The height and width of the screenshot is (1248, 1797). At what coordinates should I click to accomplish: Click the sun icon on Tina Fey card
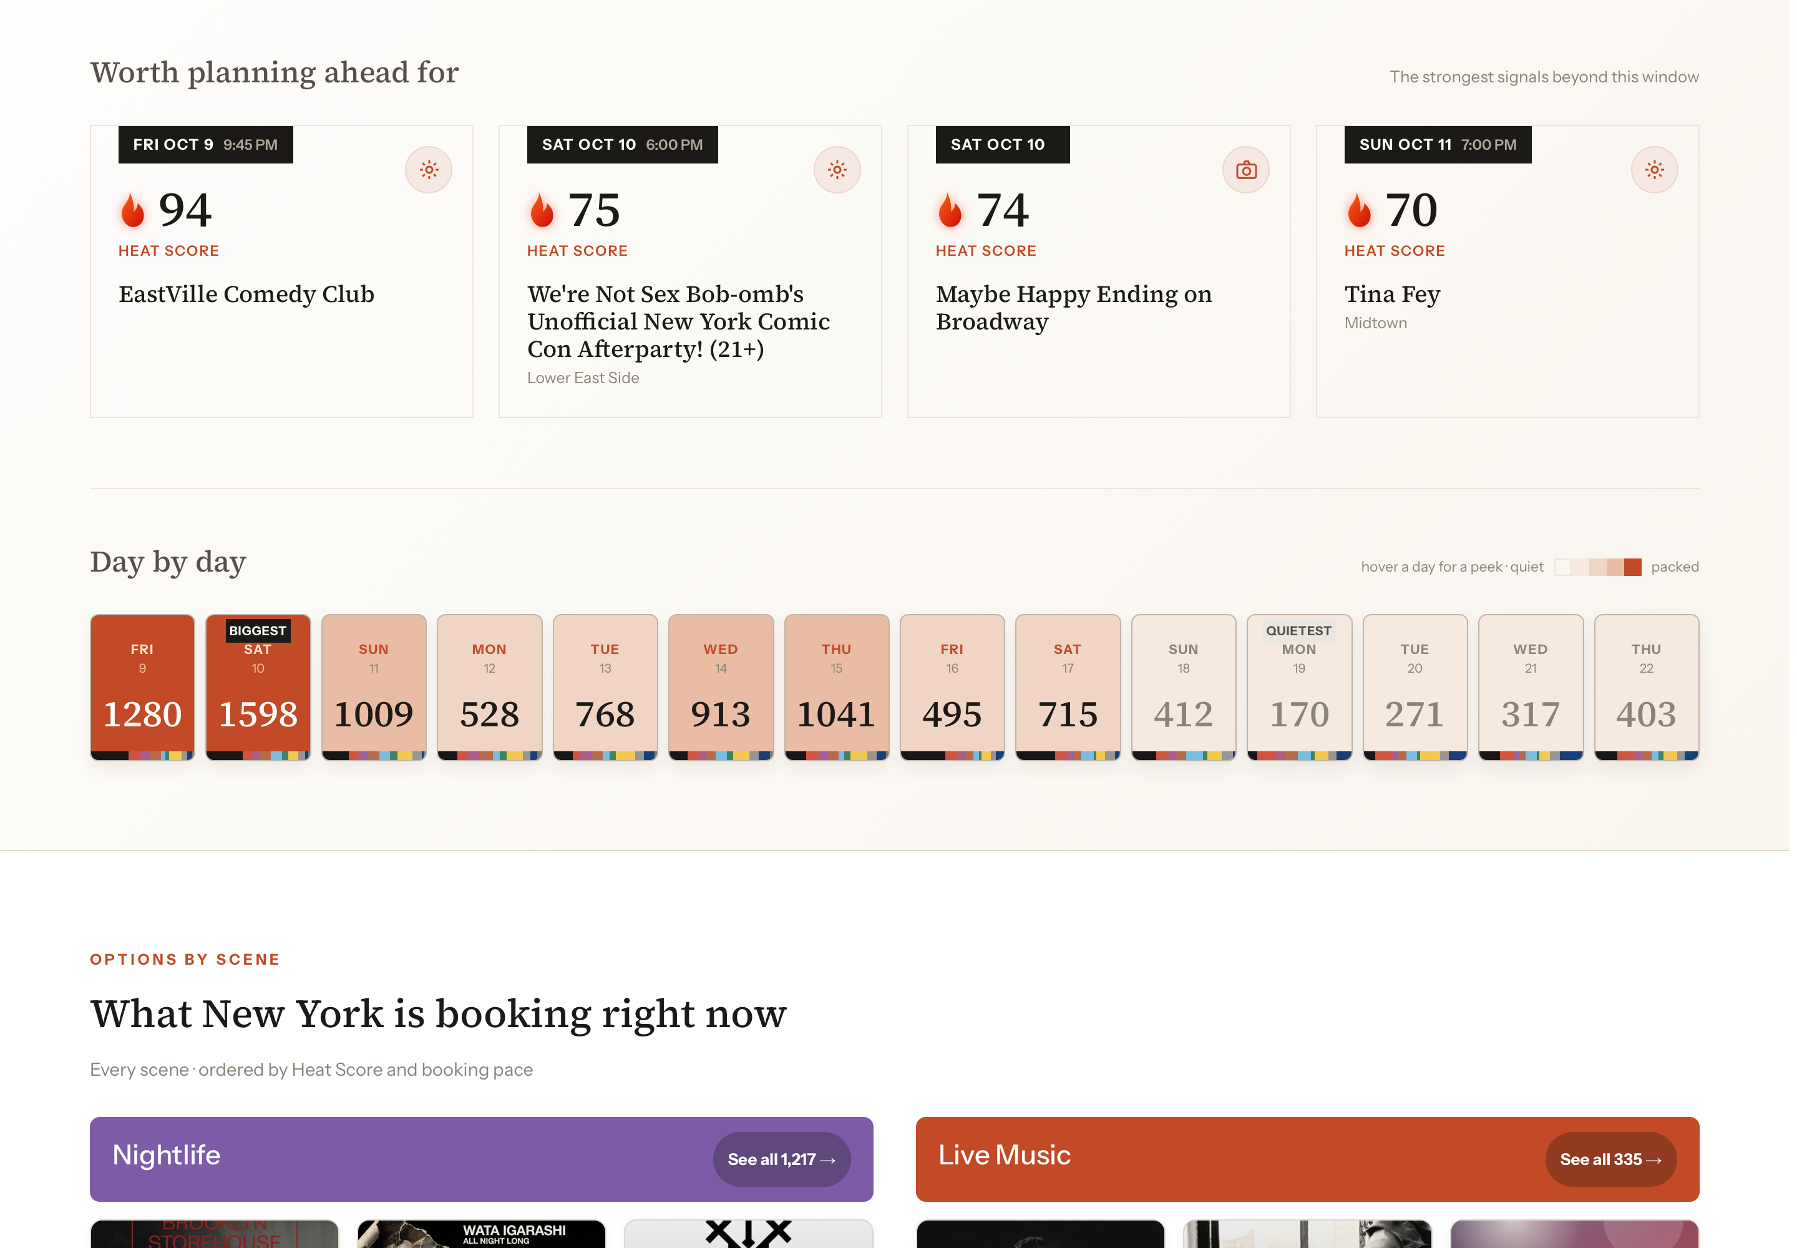[1654, 170]
